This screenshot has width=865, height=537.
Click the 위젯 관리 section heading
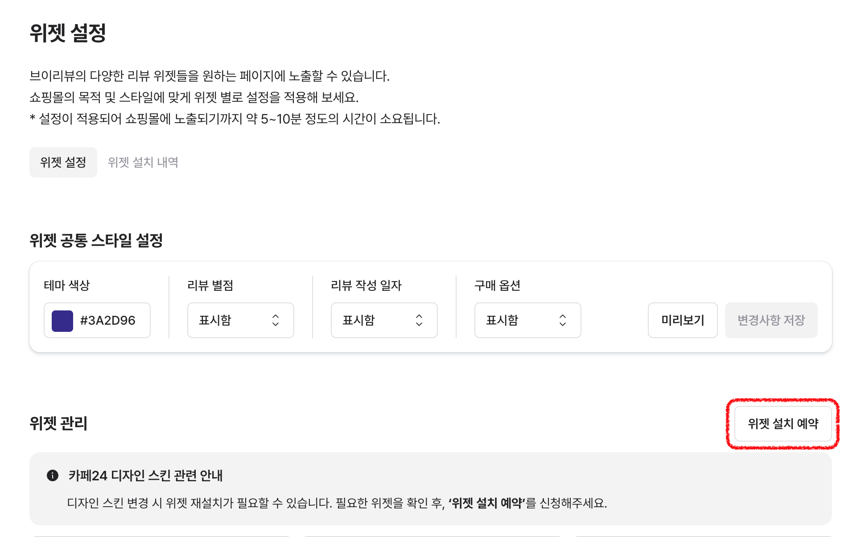click(x=58, y=423)
